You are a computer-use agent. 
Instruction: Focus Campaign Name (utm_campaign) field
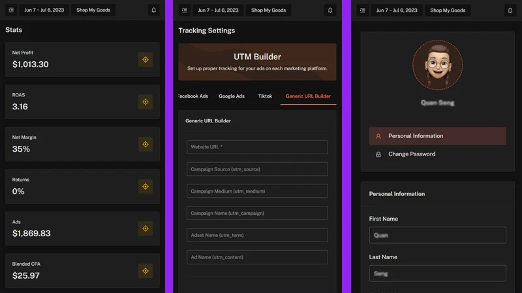[257, 213]
